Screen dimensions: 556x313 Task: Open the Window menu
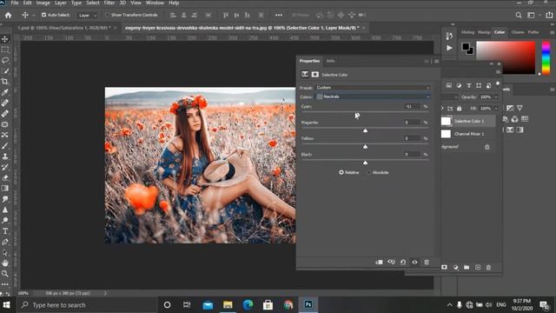pyautogui.click(x=155, y=3)
